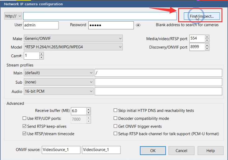Open the http:// protocol dropdown

[x=13, y=16]
